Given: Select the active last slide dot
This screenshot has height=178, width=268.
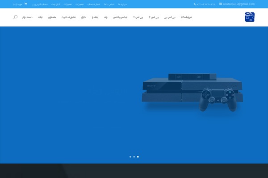Looking at the screenshot, I should tap(138, 157).
